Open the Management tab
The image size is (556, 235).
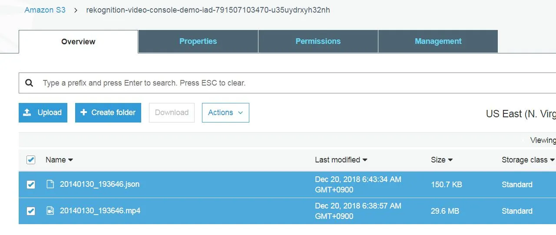click(x=438, y=41)
